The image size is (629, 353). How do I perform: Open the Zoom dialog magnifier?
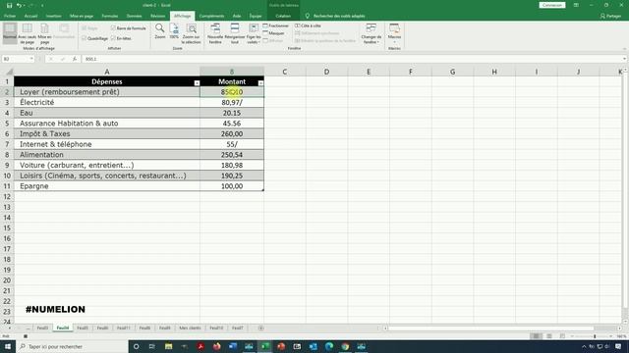click(159, 31)
